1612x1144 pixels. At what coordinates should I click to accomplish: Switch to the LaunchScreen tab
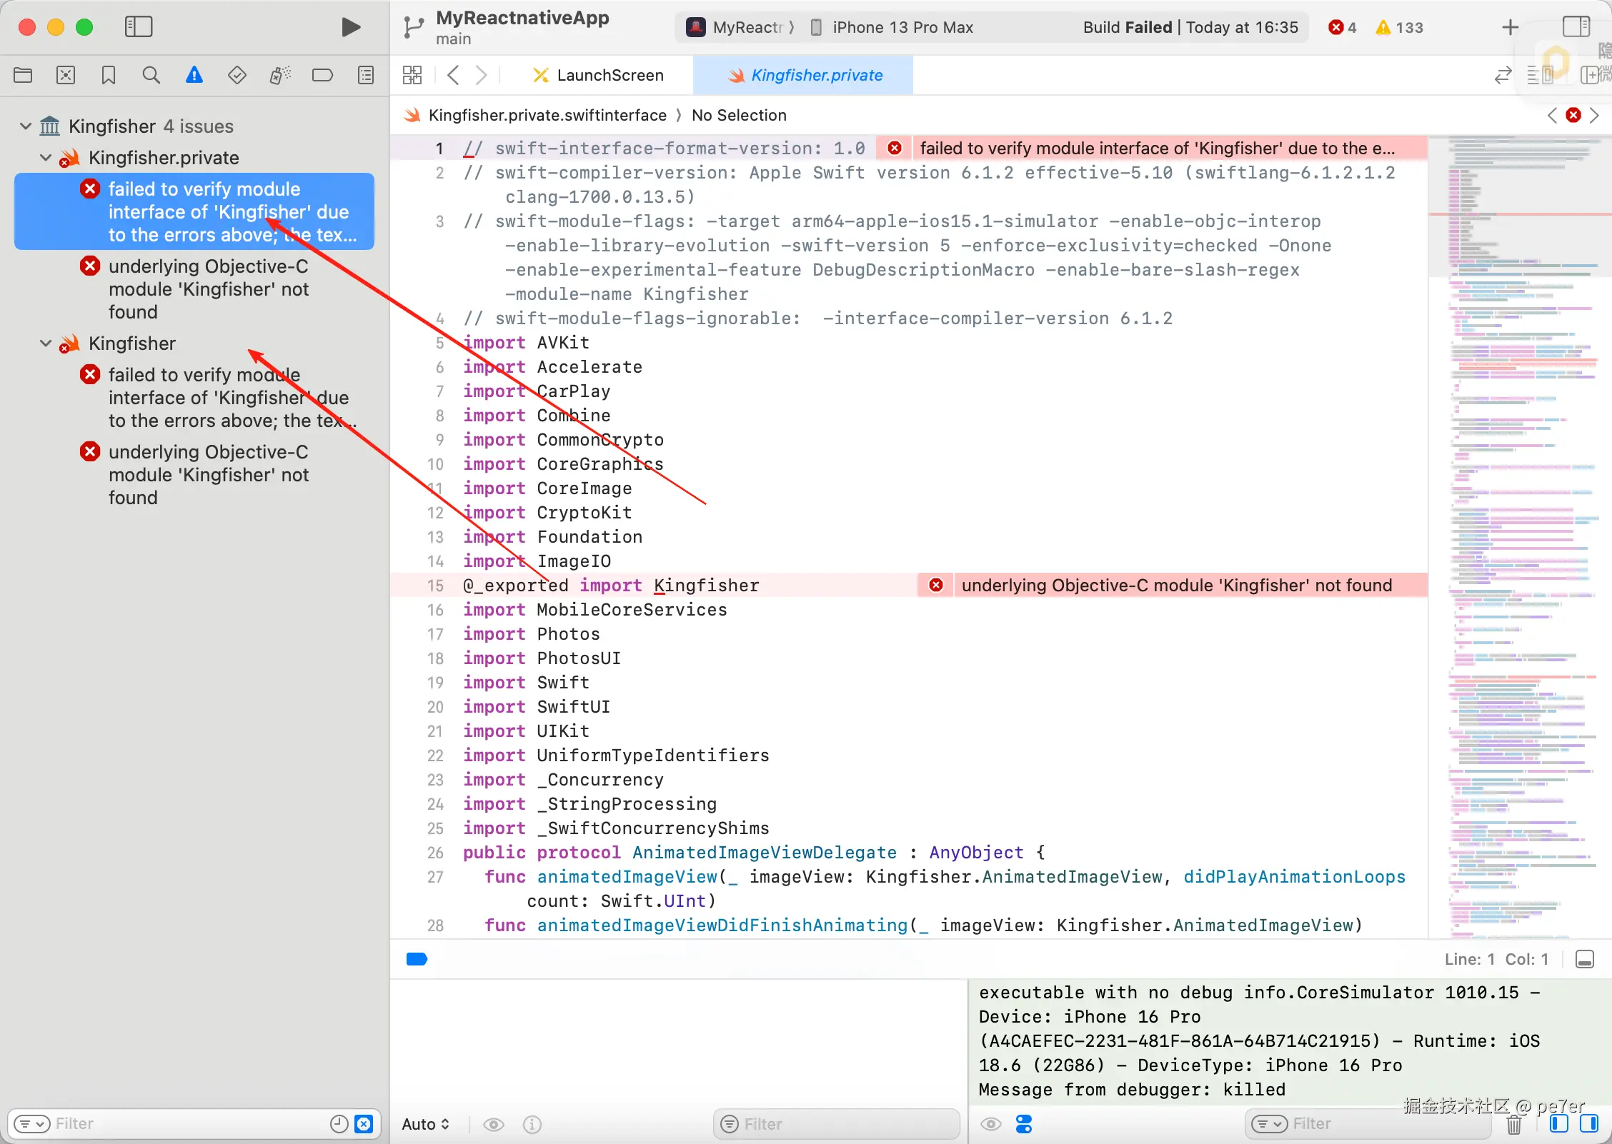[x=599, y=75]
